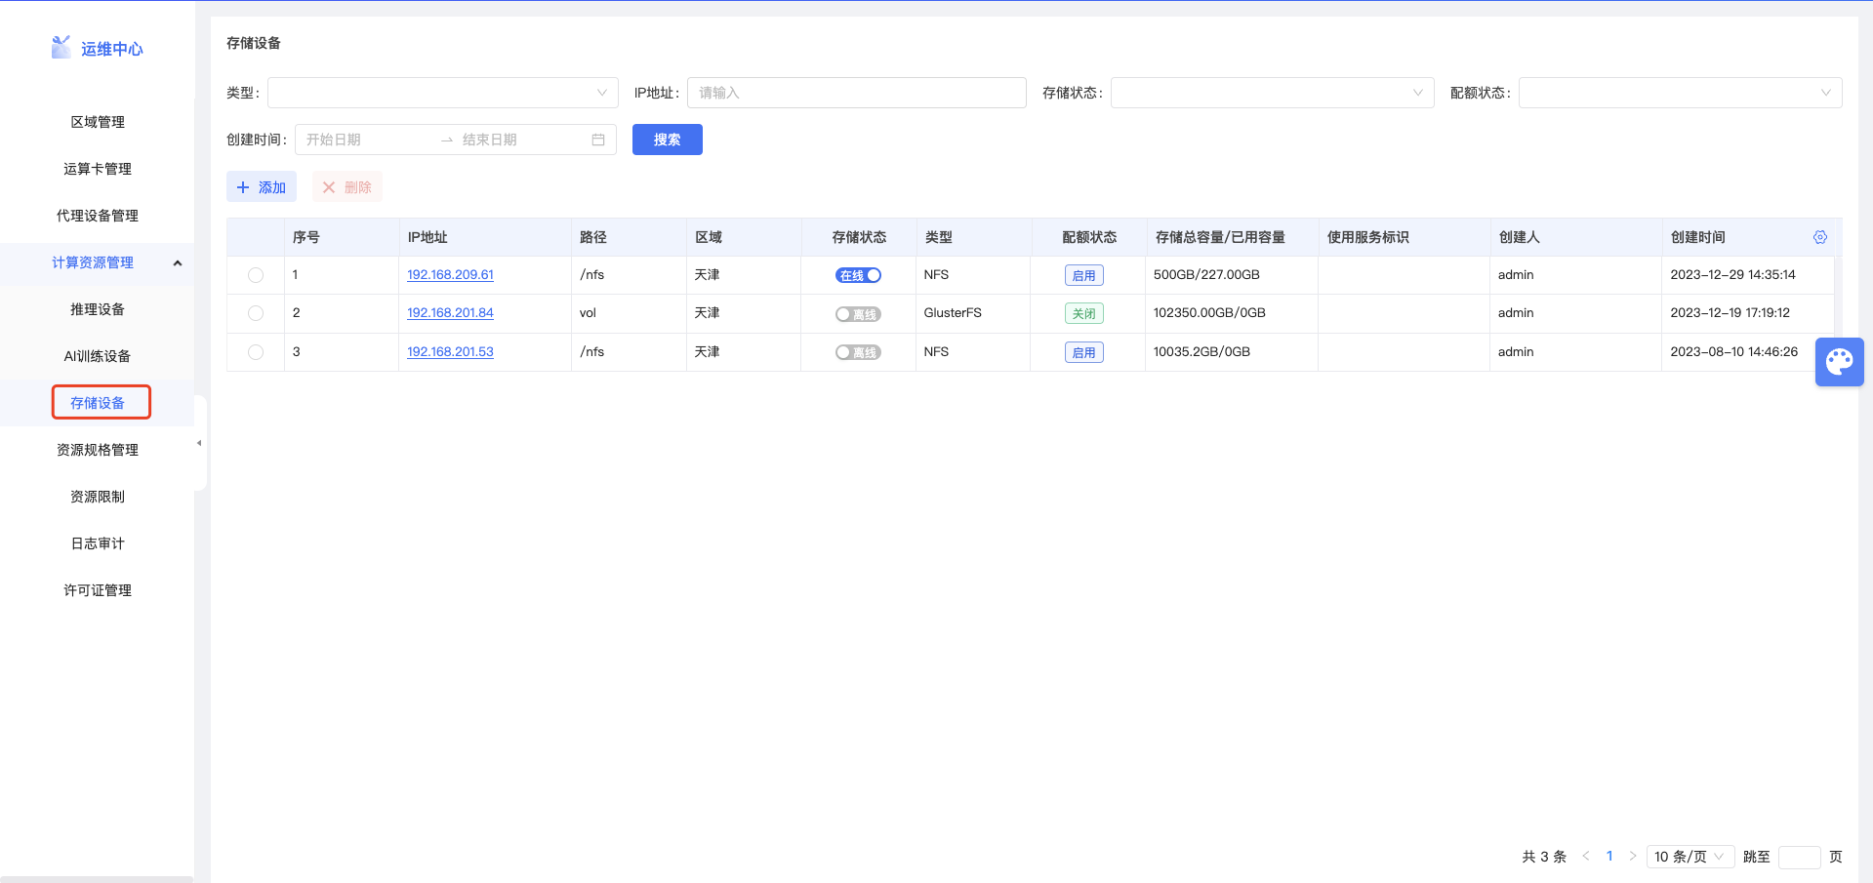This screenshot has height=883, width=1873.
Task: Focus the IP地址 input field
Action: click(857, 93)
